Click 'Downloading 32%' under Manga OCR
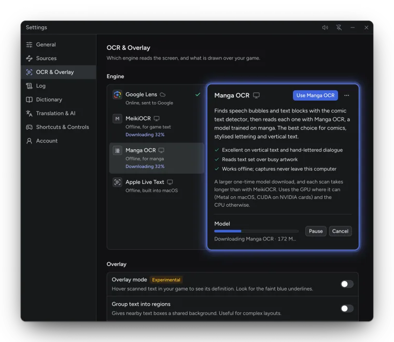 pyautogui.click(x=145, y=166)
